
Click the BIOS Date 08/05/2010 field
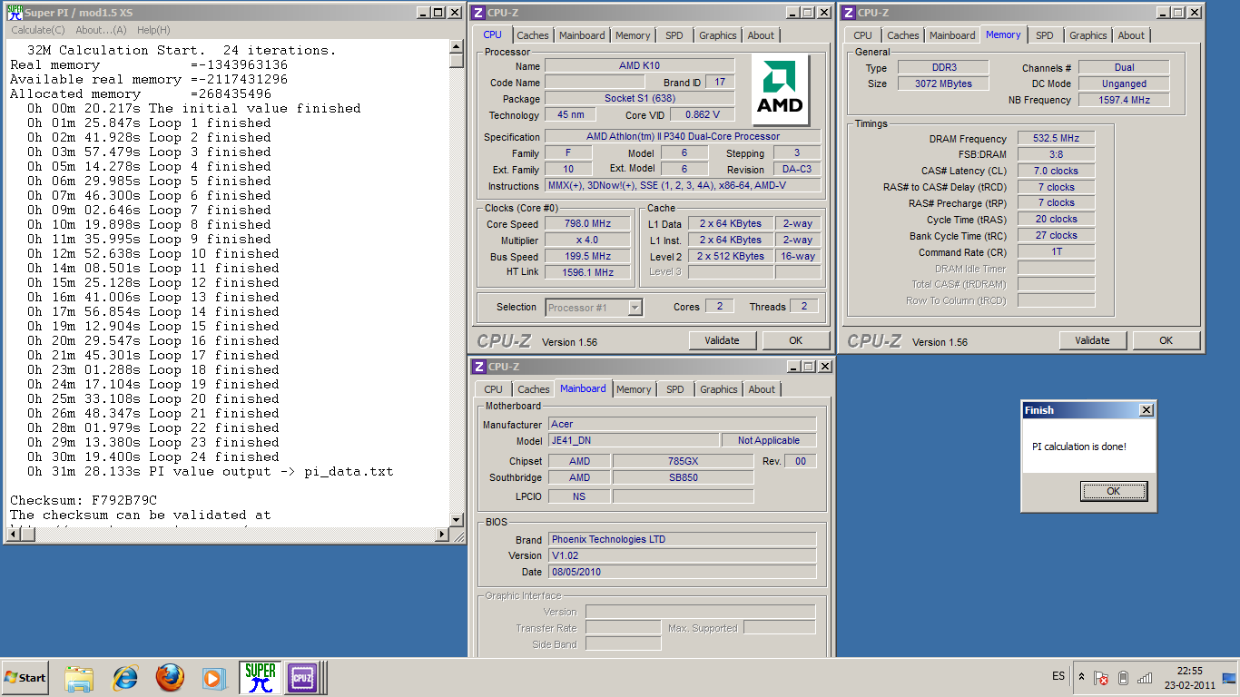click(x=682, y=572)
